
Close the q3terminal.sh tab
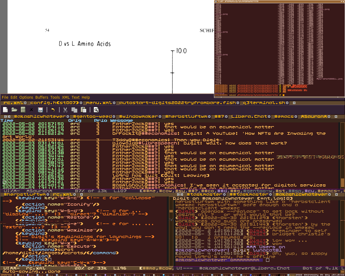tap(287, 103)
